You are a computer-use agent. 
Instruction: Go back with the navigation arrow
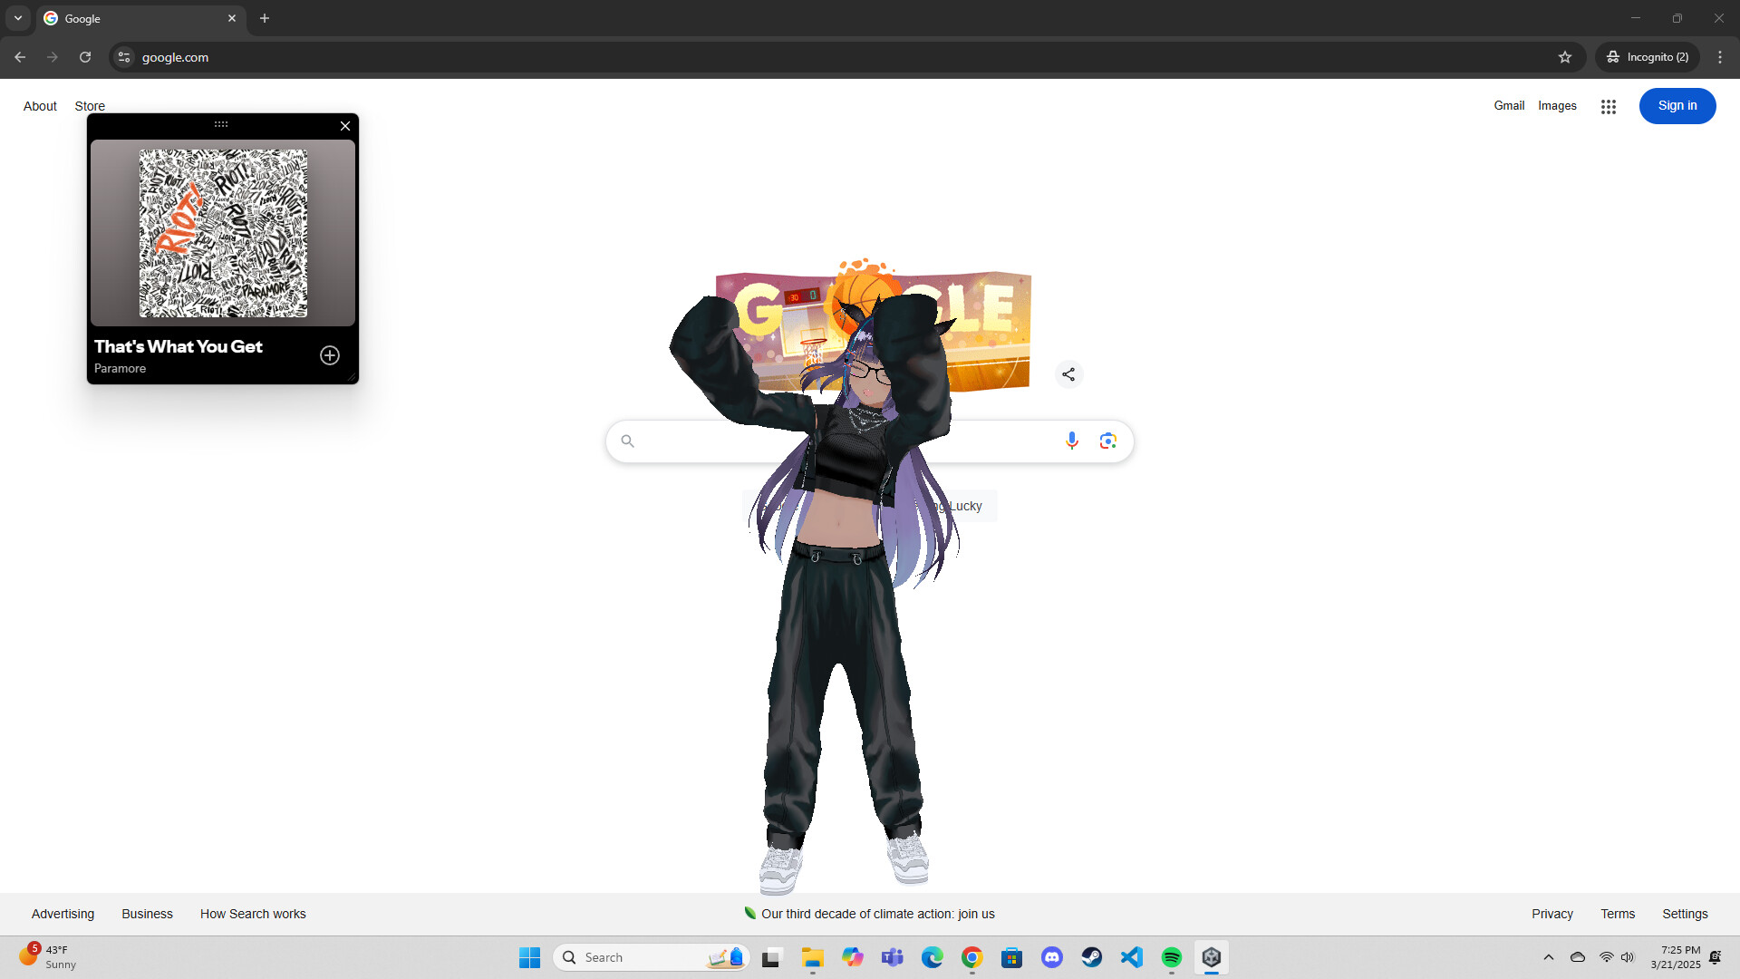[20, 56]
